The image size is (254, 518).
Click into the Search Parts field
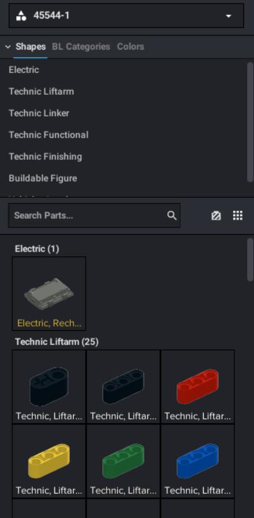(94, 216)
